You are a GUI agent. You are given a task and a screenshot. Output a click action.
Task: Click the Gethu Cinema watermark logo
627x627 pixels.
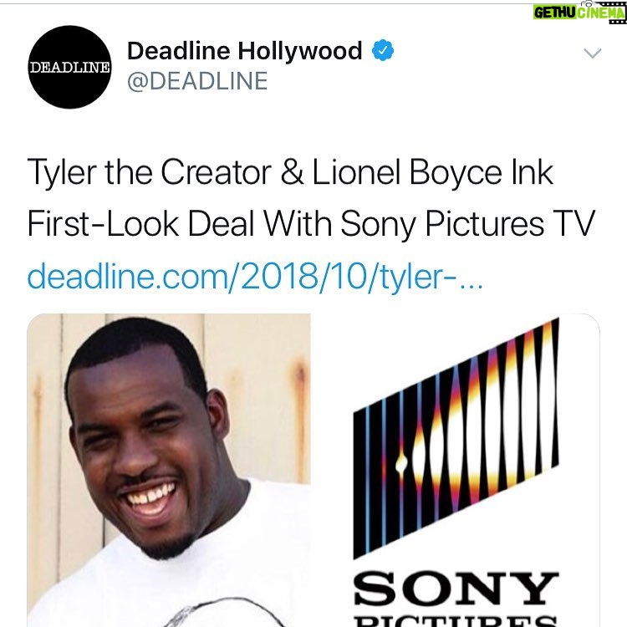(x=579, y=12)
